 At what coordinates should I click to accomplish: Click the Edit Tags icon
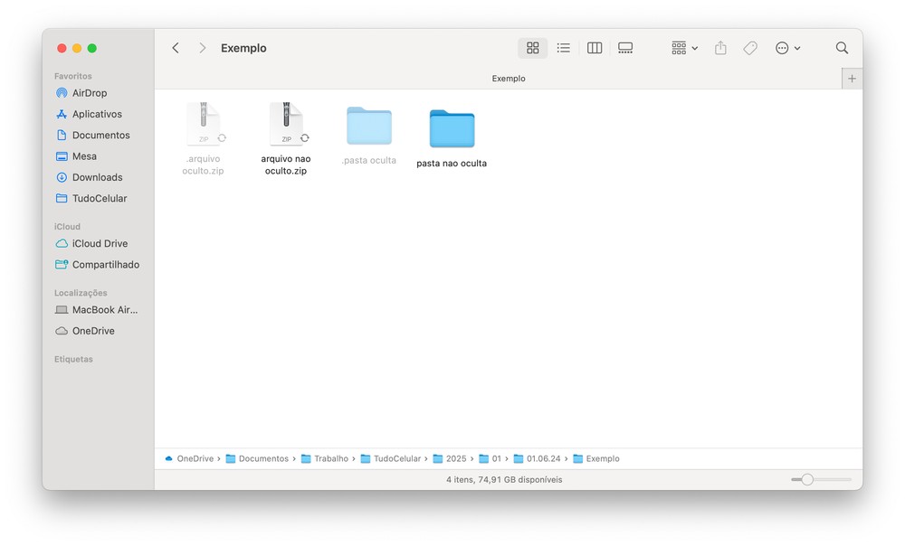(750, 48)
